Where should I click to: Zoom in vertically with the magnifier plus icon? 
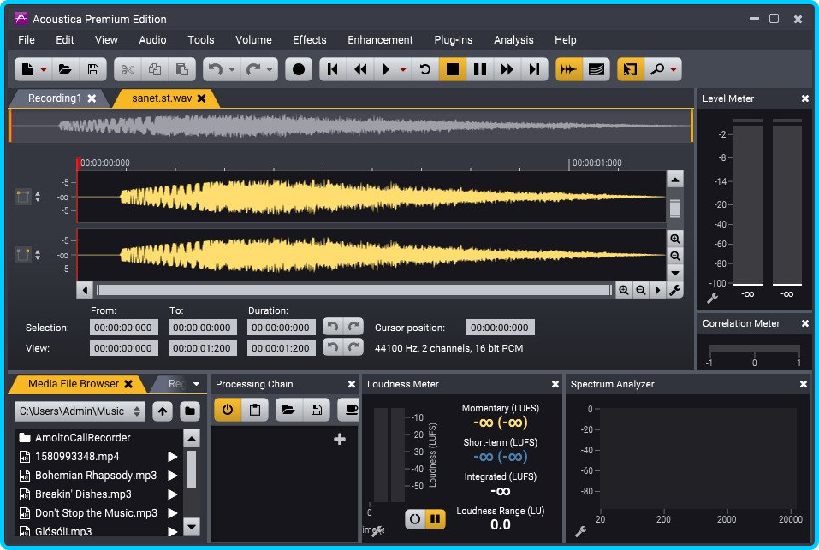pyautogui.click(x=675, y=239)
